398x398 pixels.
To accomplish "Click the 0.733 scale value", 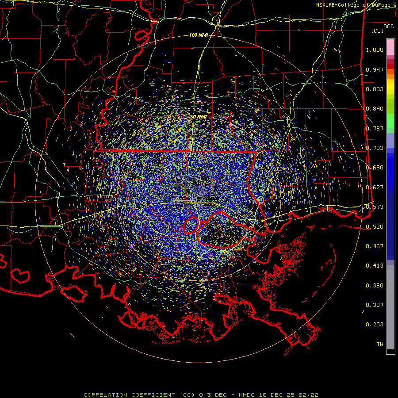I will coord(375,148).
